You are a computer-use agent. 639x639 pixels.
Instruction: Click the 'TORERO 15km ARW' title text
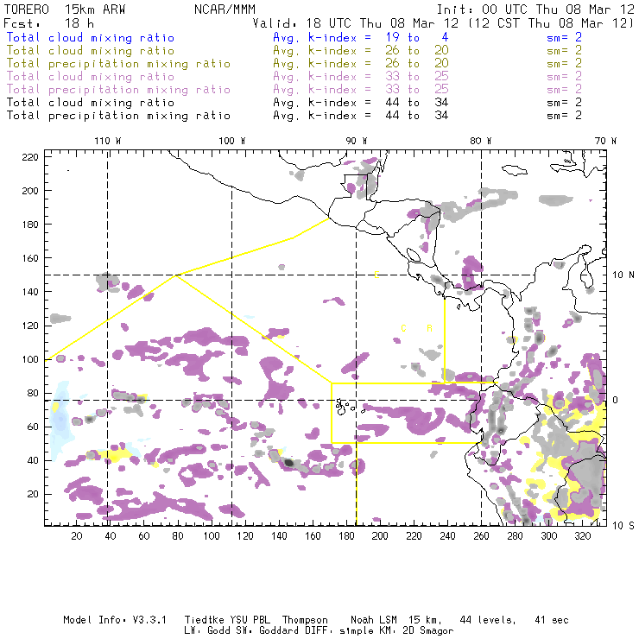pyautogui.click(x=65, y=9)
